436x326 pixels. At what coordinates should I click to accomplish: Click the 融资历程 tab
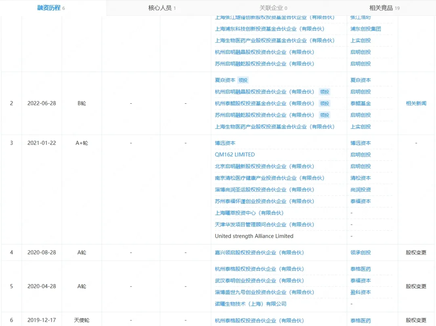point(48,8)
